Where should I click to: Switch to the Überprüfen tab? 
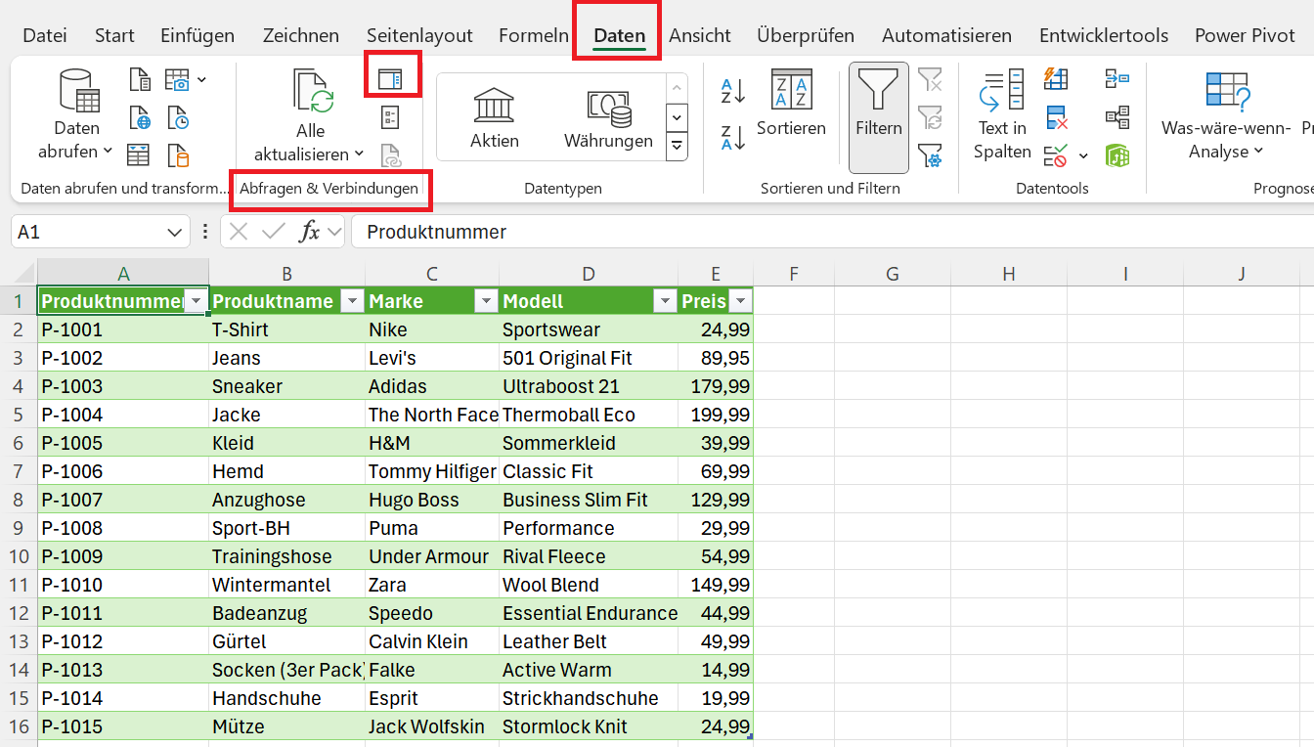805,35
